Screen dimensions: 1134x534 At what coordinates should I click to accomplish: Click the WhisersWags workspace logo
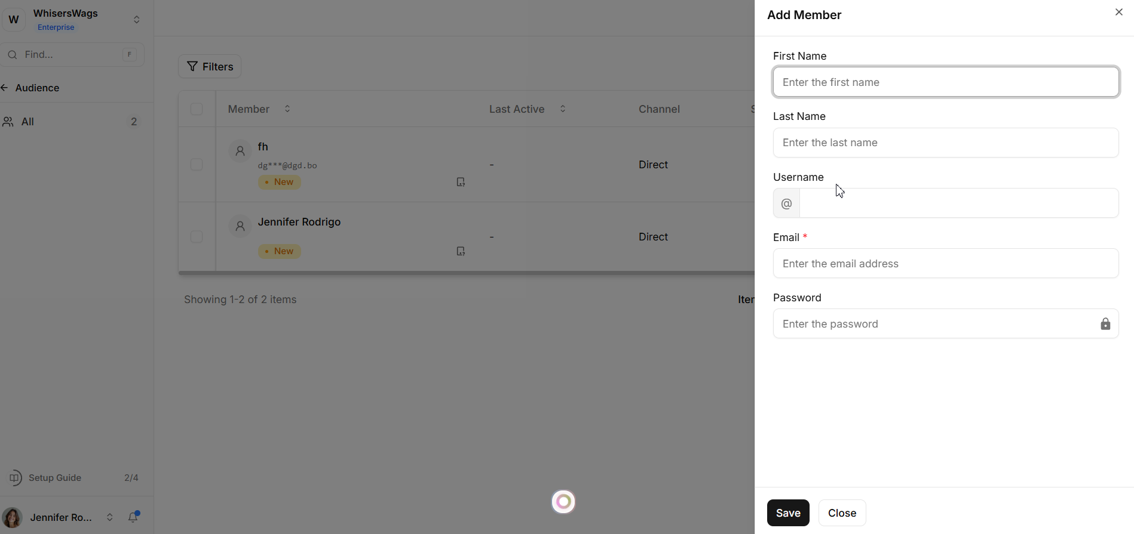click(14, 20)
